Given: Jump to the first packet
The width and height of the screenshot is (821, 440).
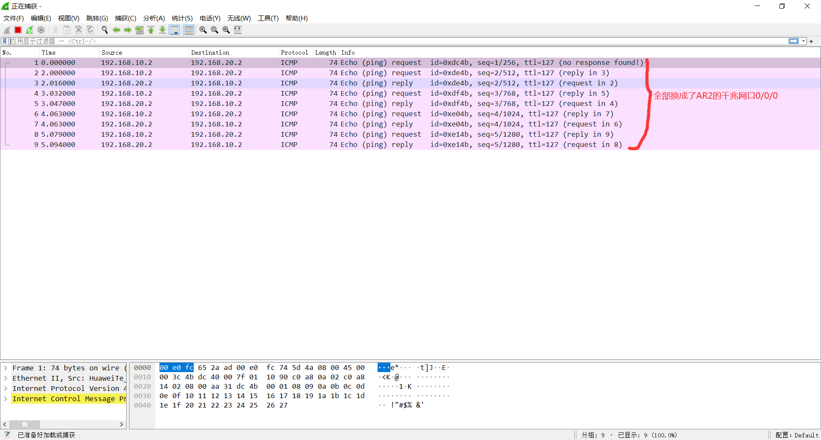Looking at the screenshot, I should [151, 30].
